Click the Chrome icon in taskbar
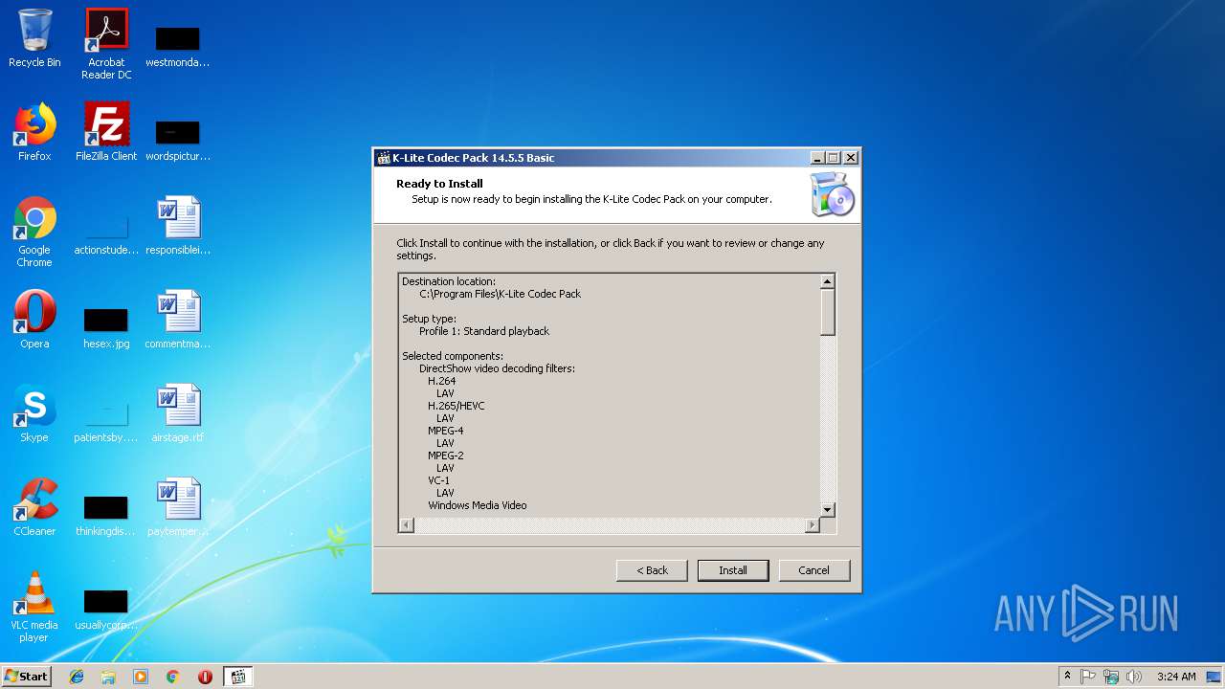The image size is (1225, 689). pos(173,677)
